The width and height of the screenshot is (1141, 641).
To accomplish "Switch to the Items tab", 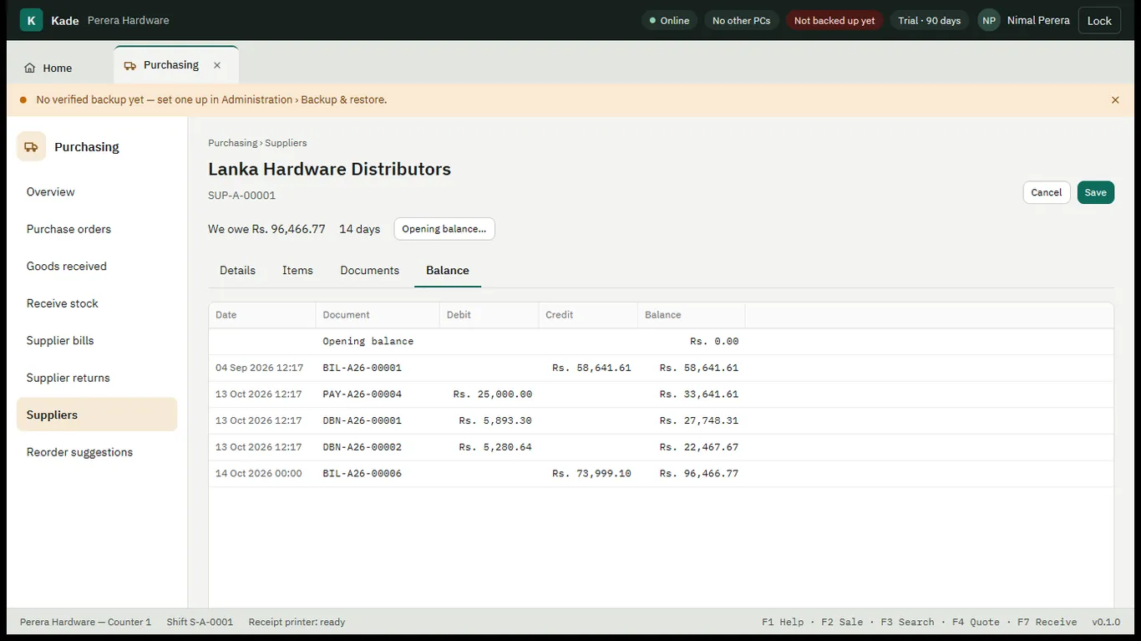I will coord(297,270).
